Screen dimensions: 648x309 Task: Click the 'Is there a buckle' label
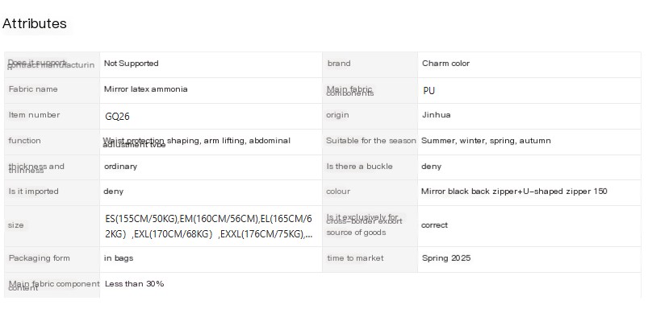[360, 167]
